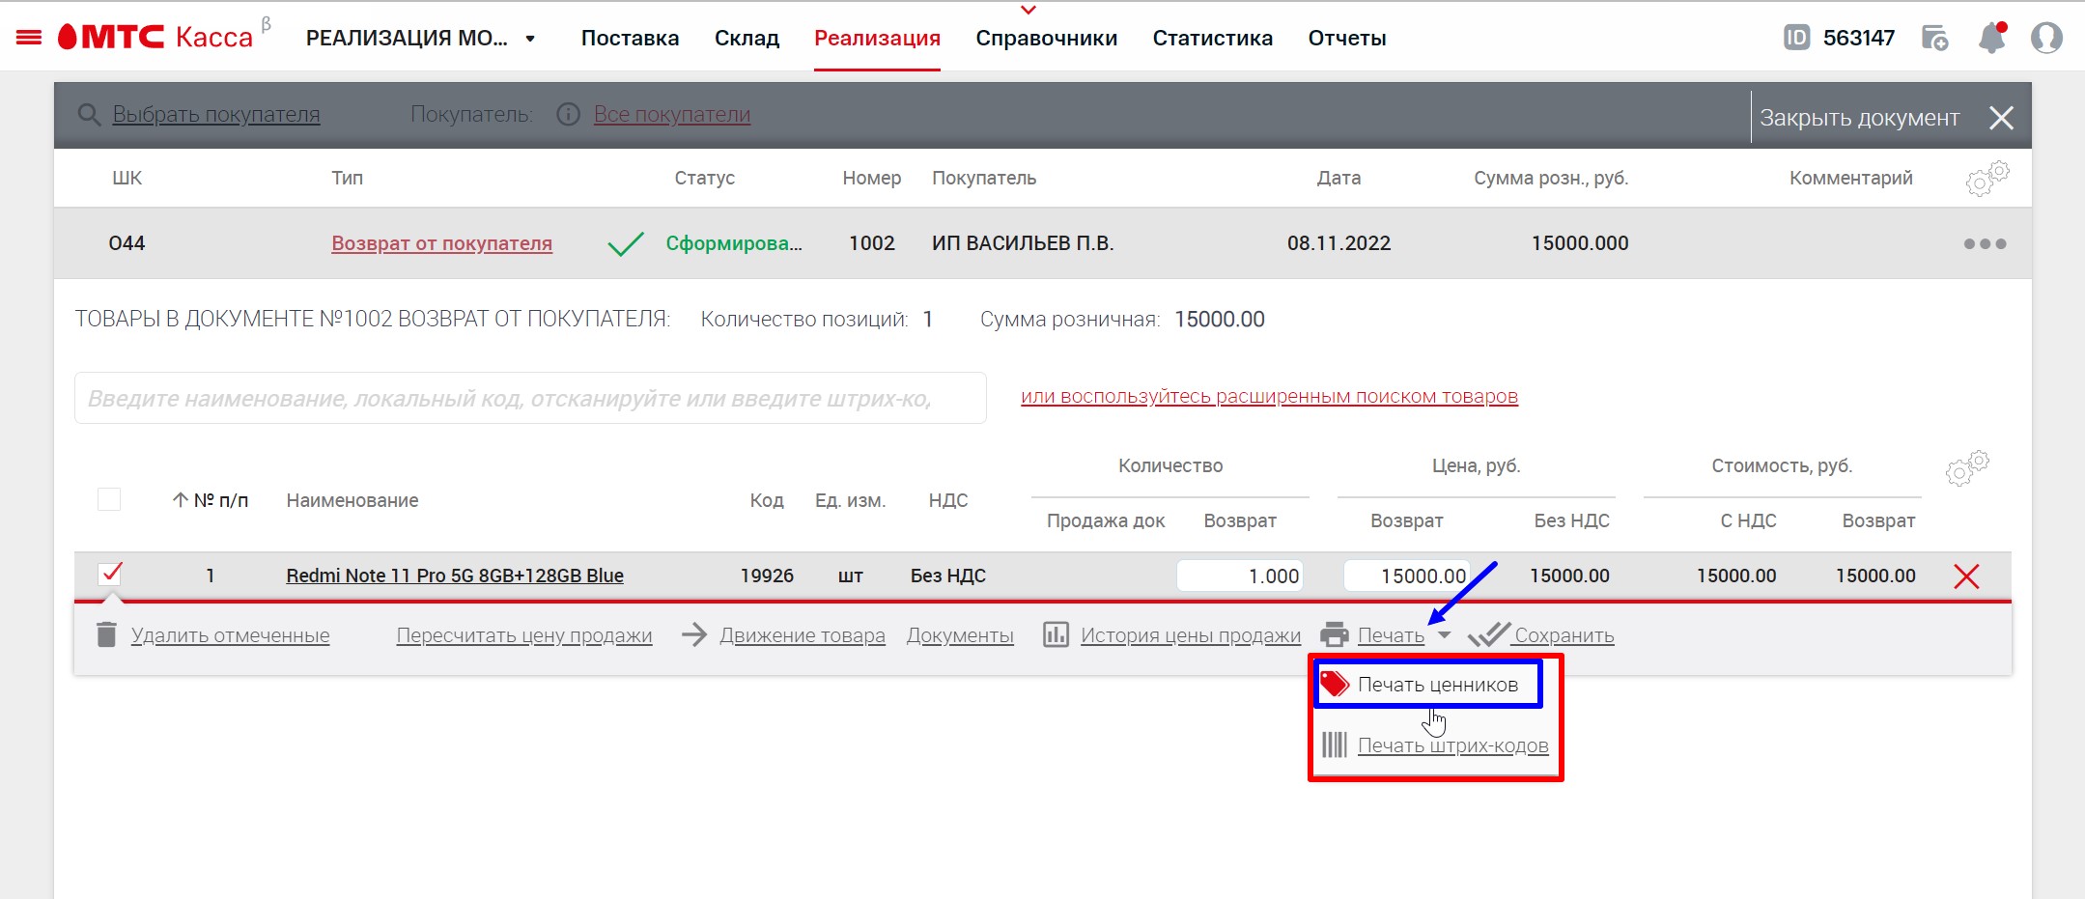Edit the return price field 15000.00
Screen dimensions: 2085x899
tap(1406, 576)
